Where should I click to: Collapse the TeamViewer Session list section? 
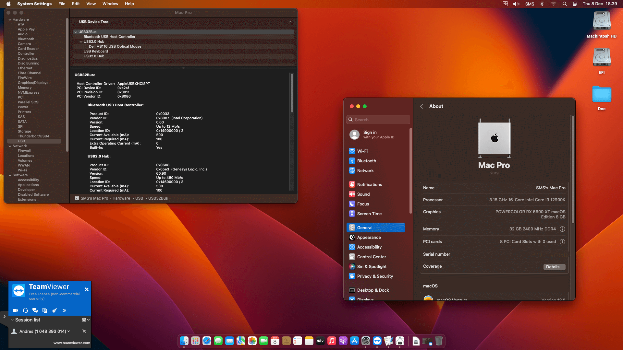pyautogui.click(x=12, y=320)
